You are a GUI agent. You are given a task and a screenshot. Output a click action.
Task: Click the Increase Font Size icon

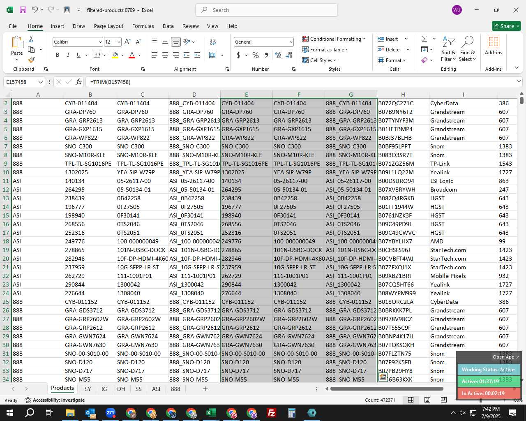[127, 42]
